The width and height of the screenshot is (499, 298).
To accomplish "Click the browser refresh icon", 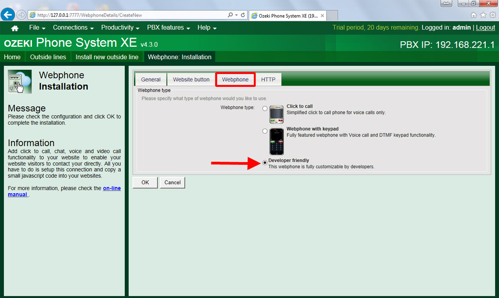I will pos(243,15).
